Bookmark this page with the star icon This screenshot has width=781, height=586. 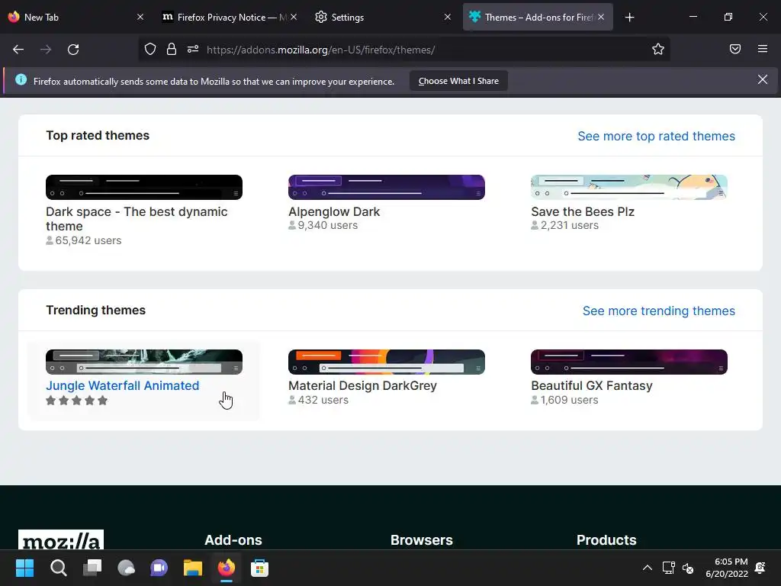tap(658, 50)
